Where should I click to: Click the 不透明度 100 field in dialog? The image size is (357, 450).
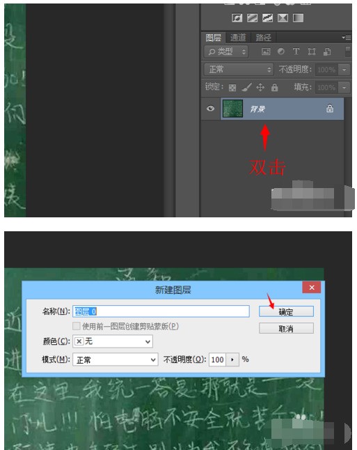[217, 359]
